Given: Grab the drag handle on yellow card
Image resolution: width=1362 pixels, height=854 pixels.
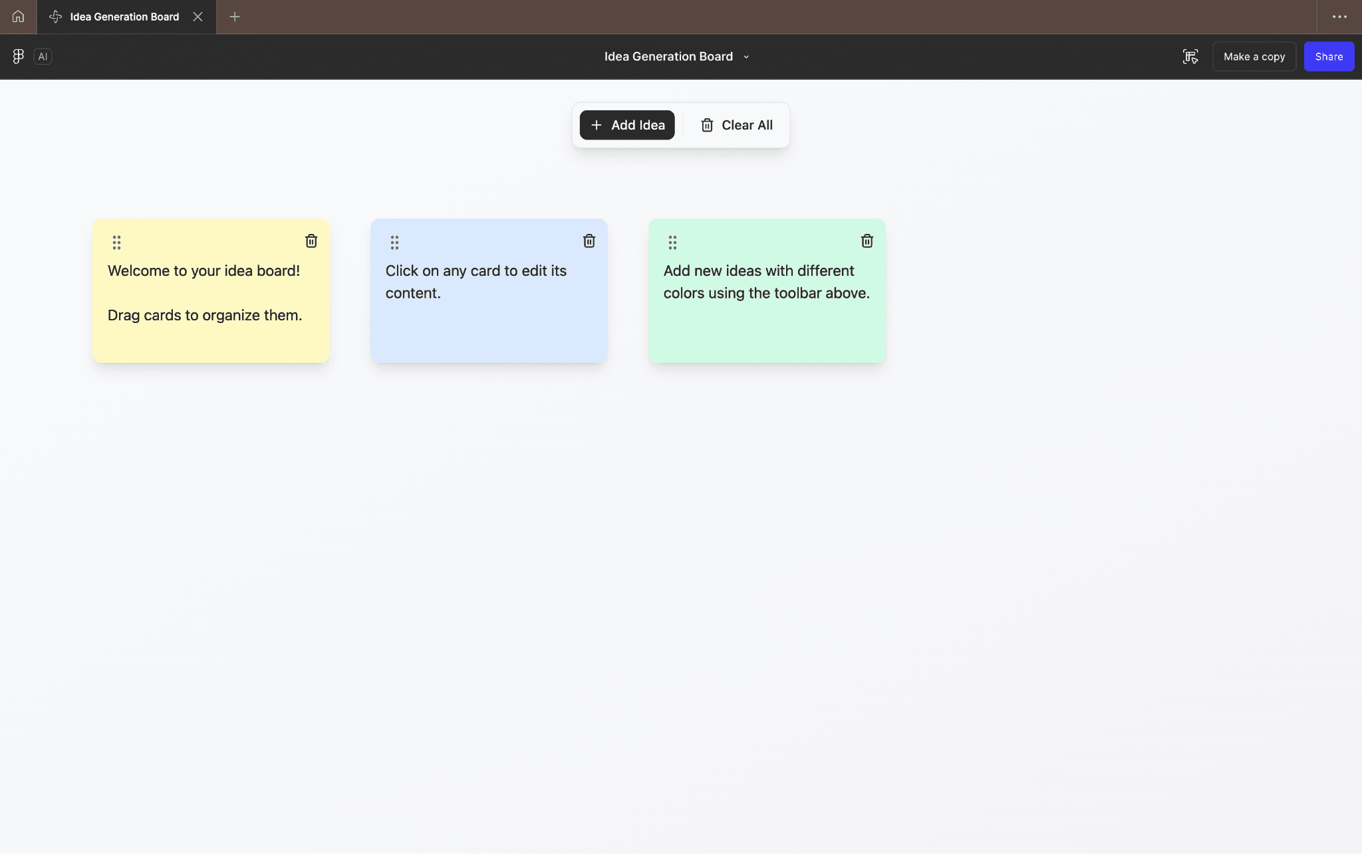Looking at the screenshot, I should click(116, 243).
